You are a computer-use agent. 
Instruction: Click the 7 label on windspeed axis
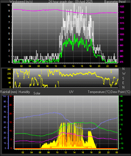click(9, 22)
